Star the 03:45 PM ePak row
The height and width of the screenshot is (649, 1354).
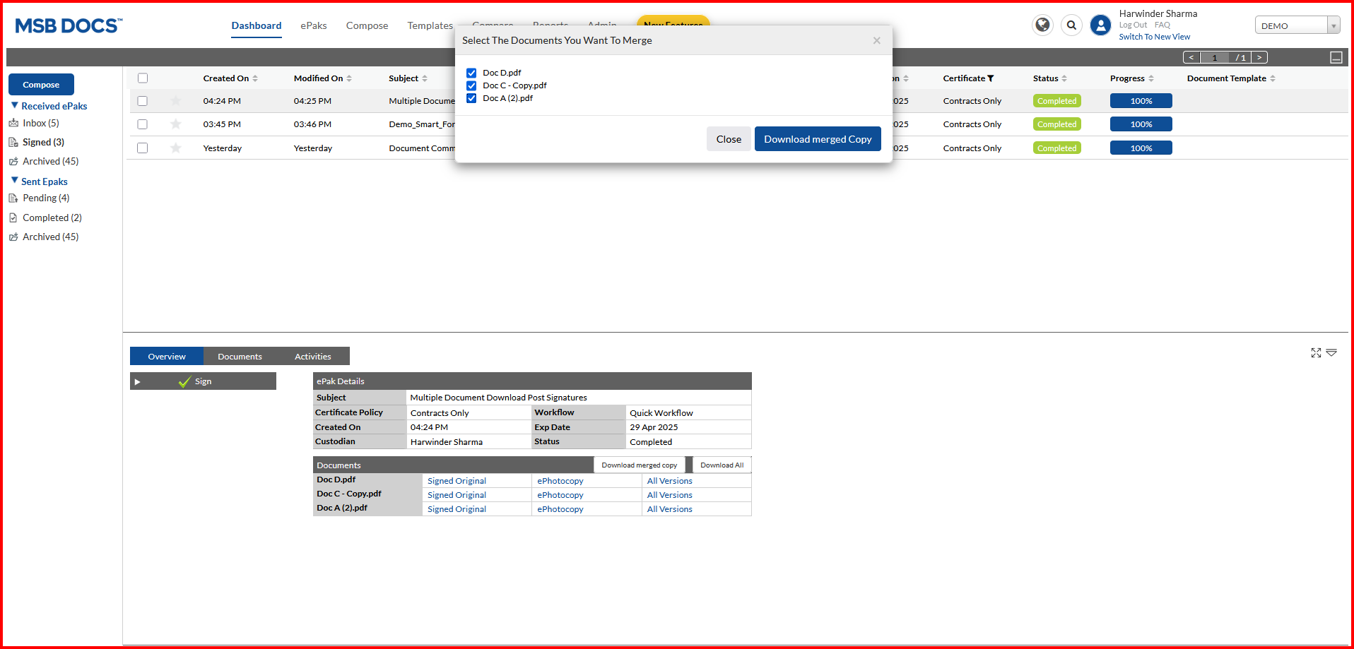tap(176, 124)
